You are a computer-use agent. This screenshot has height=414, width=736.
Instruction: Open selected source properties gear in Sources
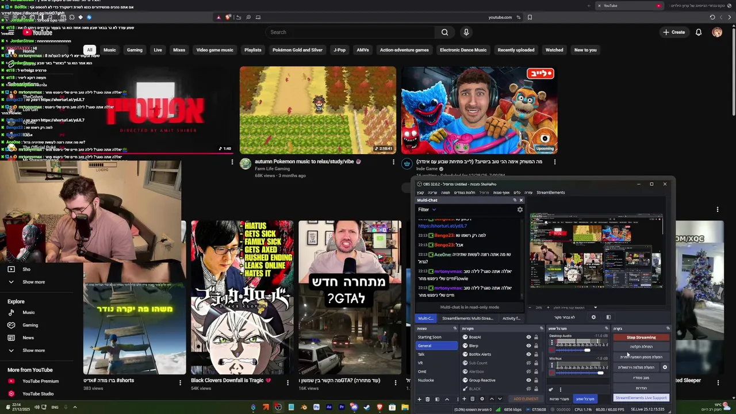(x=482, y=399)
